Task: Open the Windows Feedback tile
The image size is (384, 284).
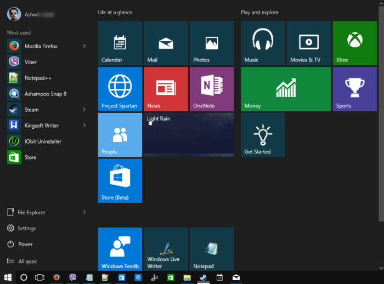Action: [x=120, y=249]
